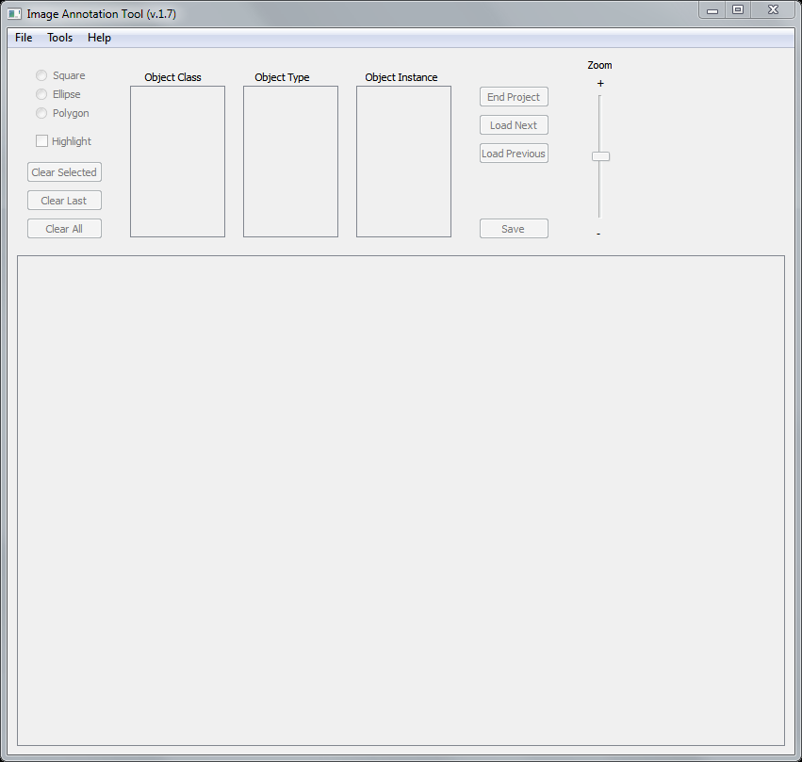Click the empty image canvas area

pos(401,499)
